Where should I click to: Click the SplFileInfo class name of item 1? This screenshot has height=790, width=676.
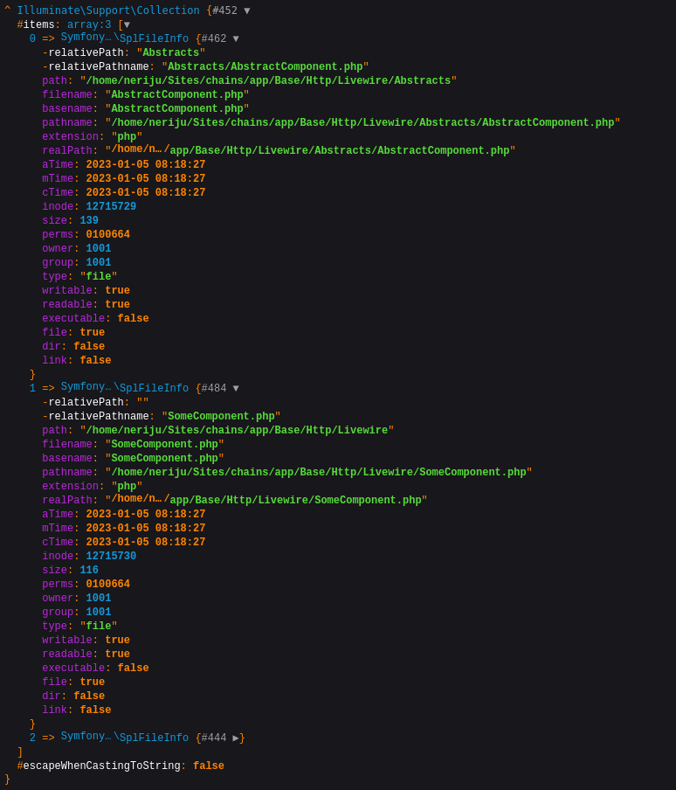click(154, 389)
